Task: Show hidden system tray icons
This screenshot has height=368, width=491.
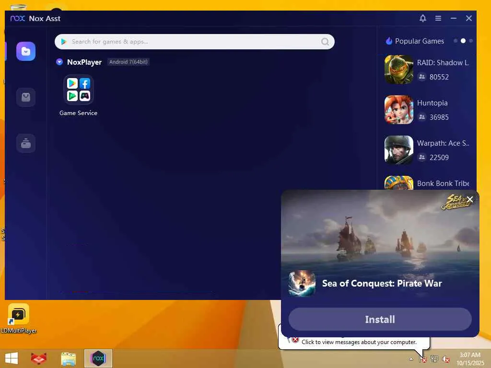Action: (411, 359)
